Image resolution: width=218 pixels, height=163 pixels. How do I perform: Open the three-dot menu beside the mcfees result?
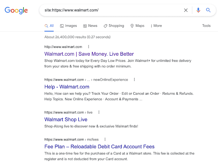105,139
